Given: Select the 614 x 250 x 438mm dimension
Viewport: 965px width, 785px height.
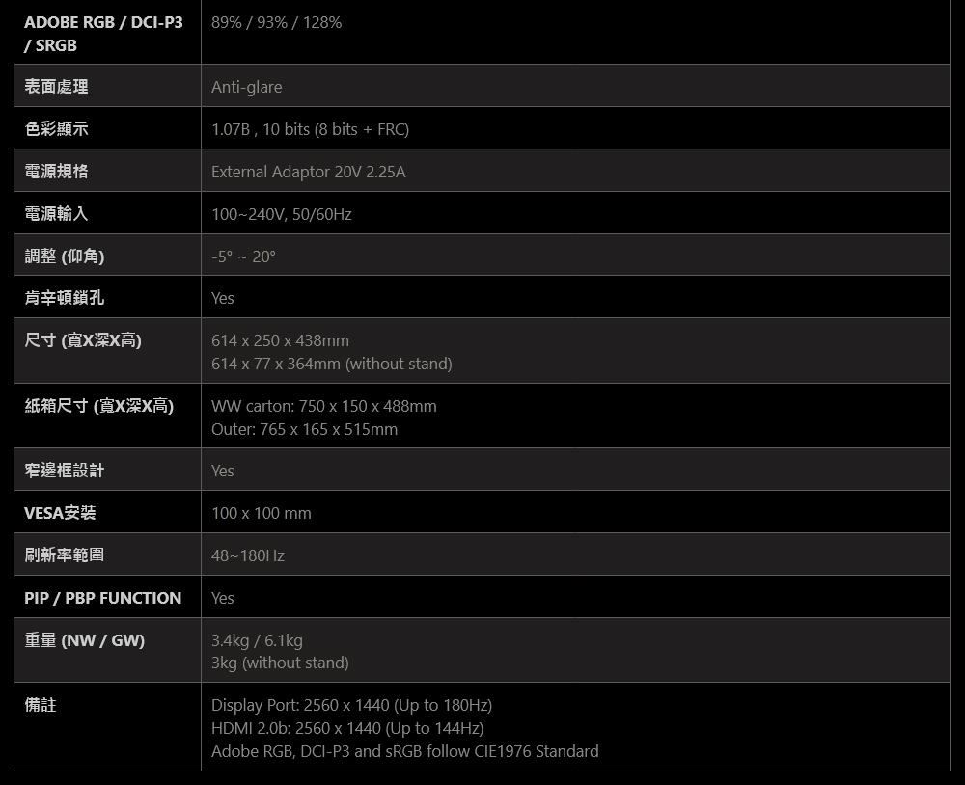Looking at the screenshot, I should coord(280,340).
